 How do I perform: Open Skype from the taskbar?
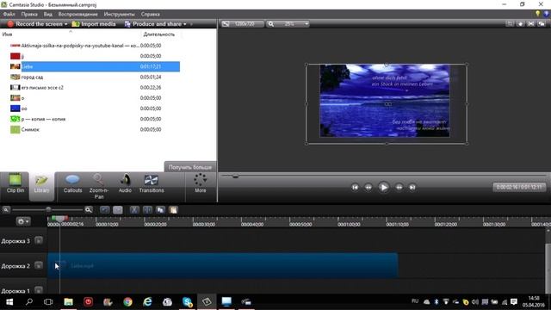(188, 301)
